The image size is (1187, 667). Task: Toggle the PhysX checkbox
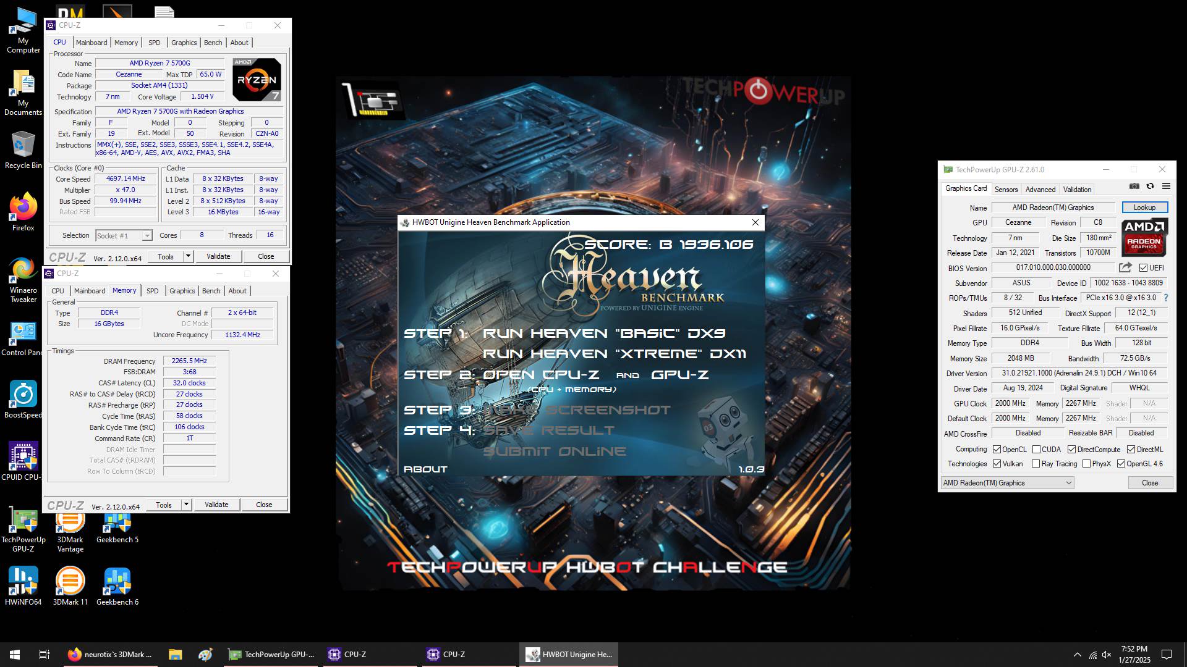point(1086,464)
